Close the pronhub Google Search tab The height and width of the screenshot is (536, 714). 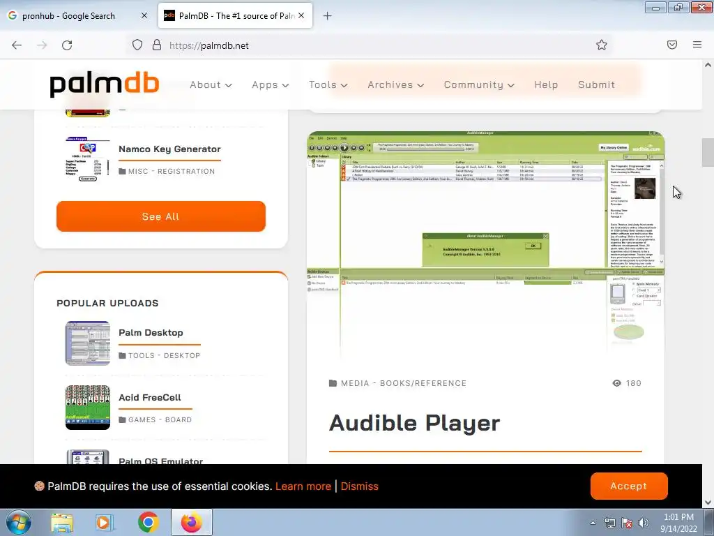point(144,15)
